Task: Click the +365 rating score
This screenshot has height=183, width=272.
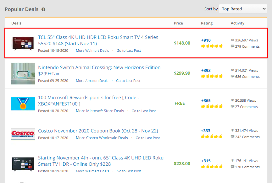Action: 206,100
